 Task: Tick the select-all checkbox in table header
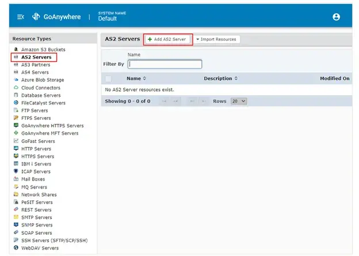[x=108, y=78]
